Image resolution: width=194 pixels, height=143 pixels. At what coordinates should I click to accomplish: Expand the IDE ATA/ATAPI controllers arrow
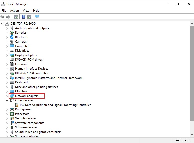pyautogui.click(x=7, y=74)
